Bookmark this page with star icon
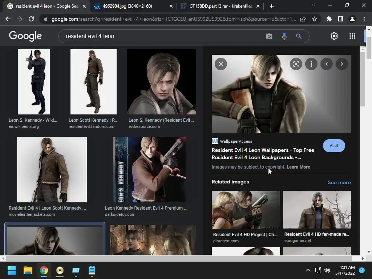This screenshot has width=372, height=279. 315,19
